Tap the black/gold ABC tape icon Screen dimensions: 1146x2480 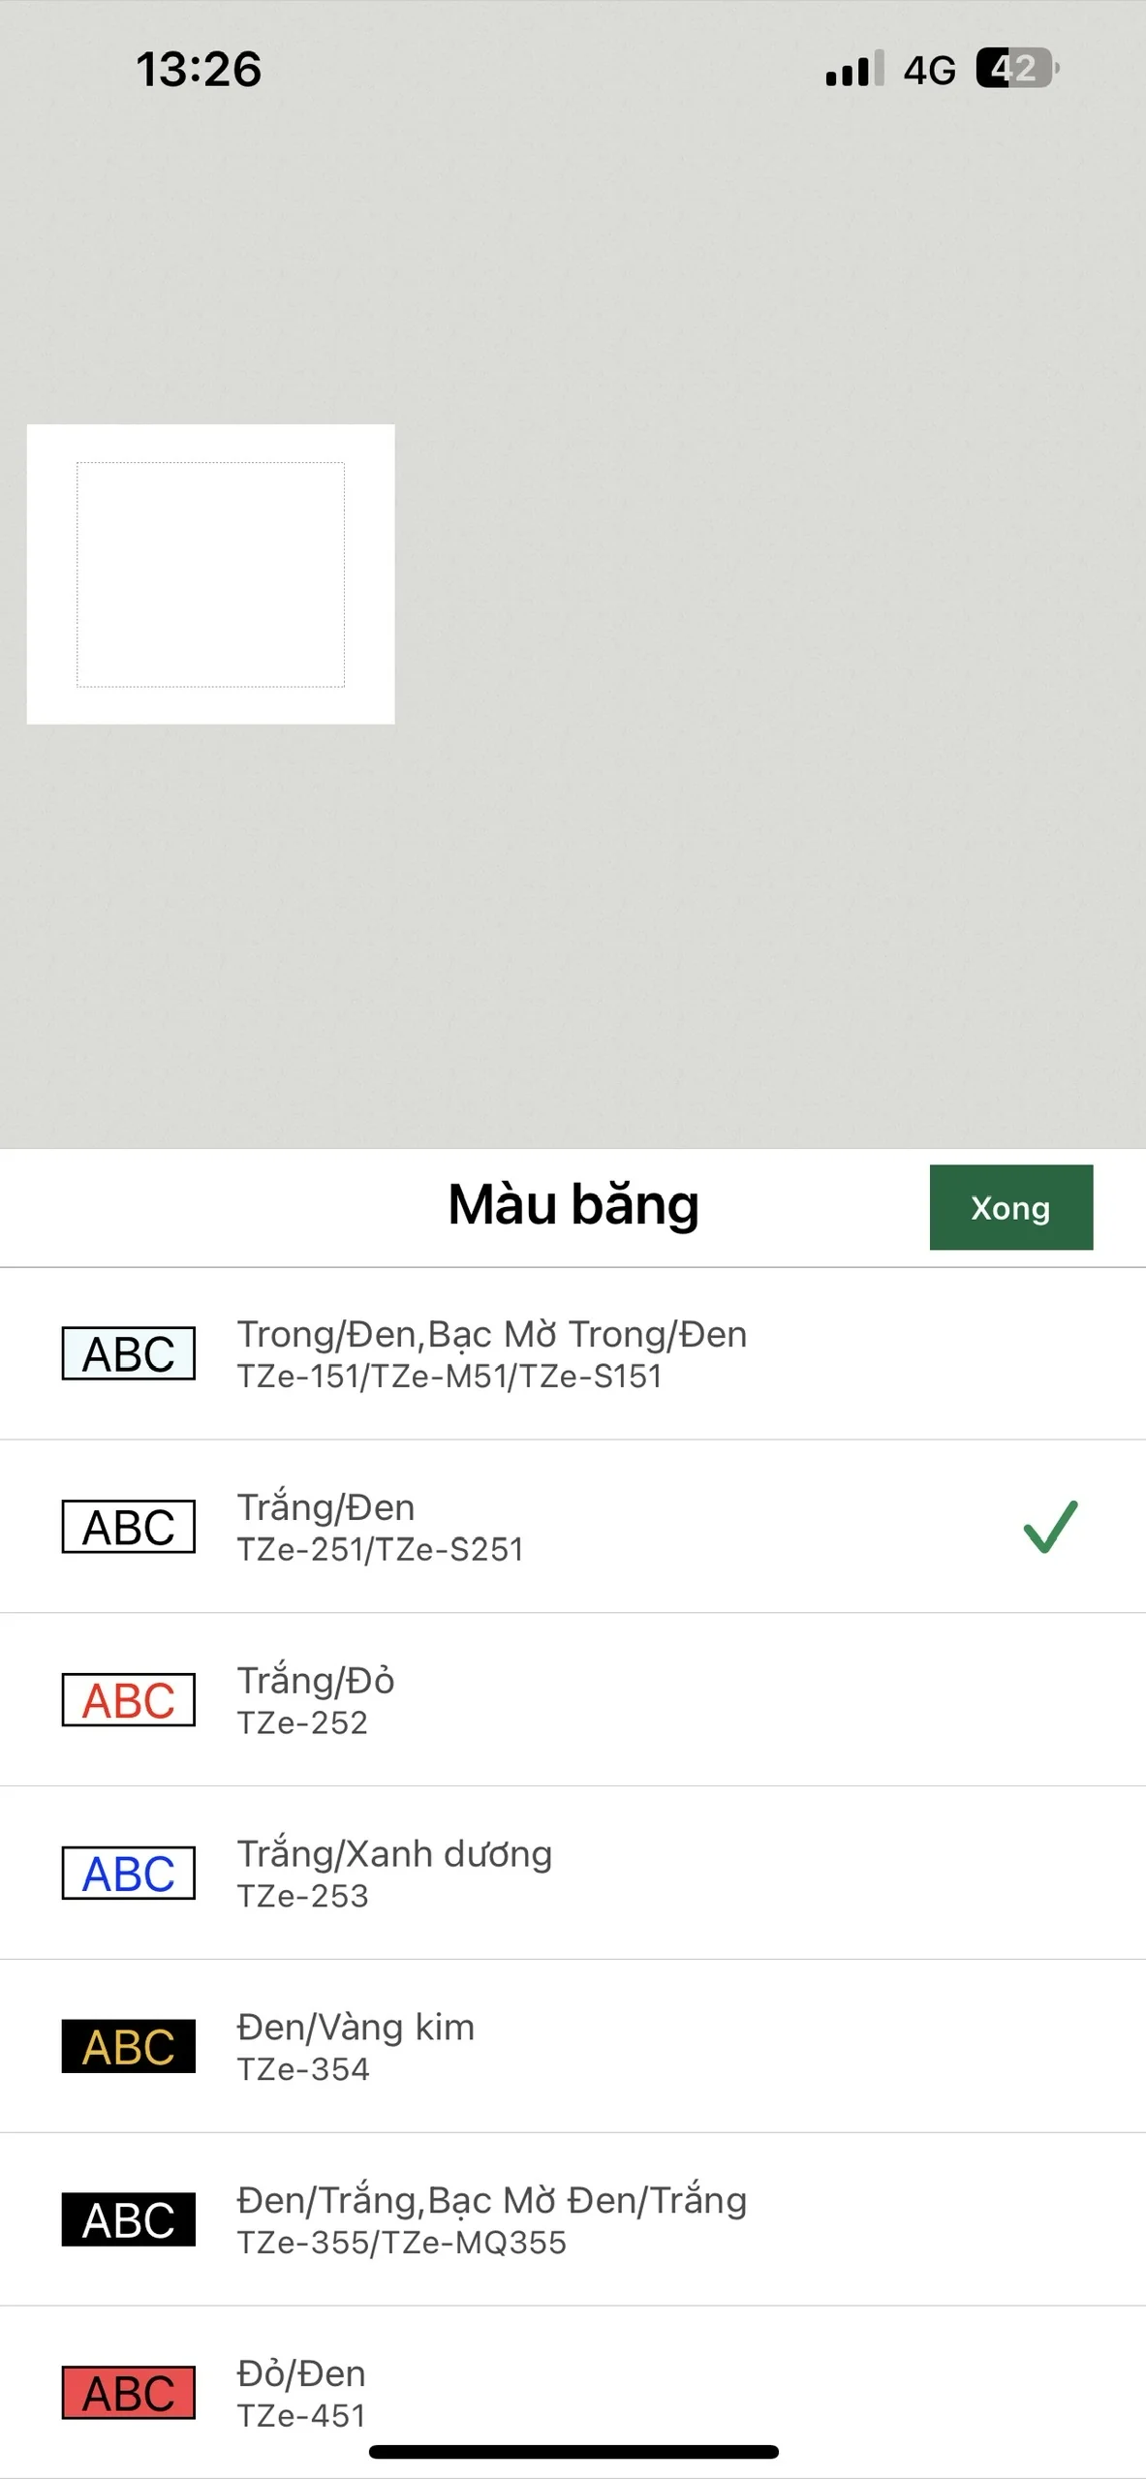pos(129,2046)
